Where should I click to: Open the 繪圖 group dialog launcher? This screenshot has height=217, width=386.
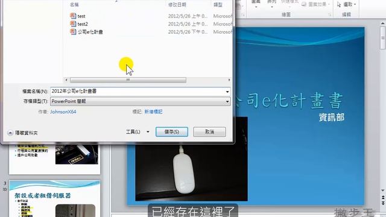(x=330, y=15)
